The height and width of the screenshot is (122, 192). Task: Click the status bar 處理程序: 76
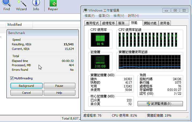point(92,116)
